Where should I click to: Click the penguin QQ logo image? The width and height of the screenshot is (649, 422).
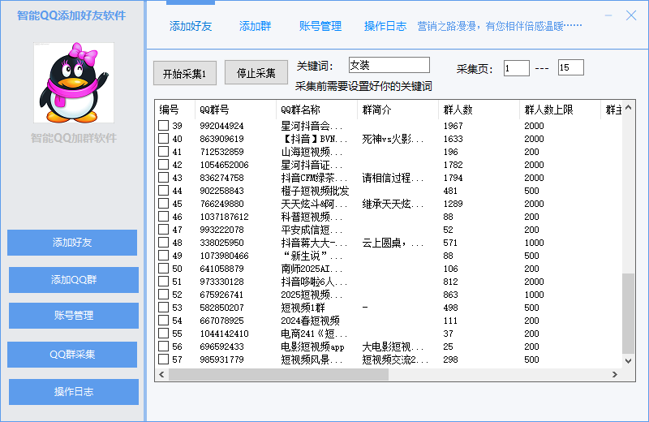[x=73, y=83]
